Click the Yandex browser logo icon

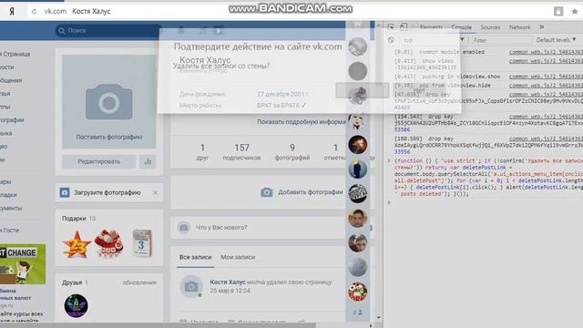click(12, 12)
